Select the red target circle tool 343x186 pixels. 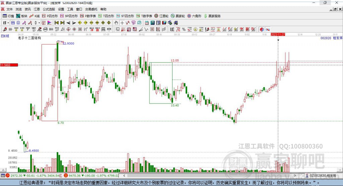68,30
